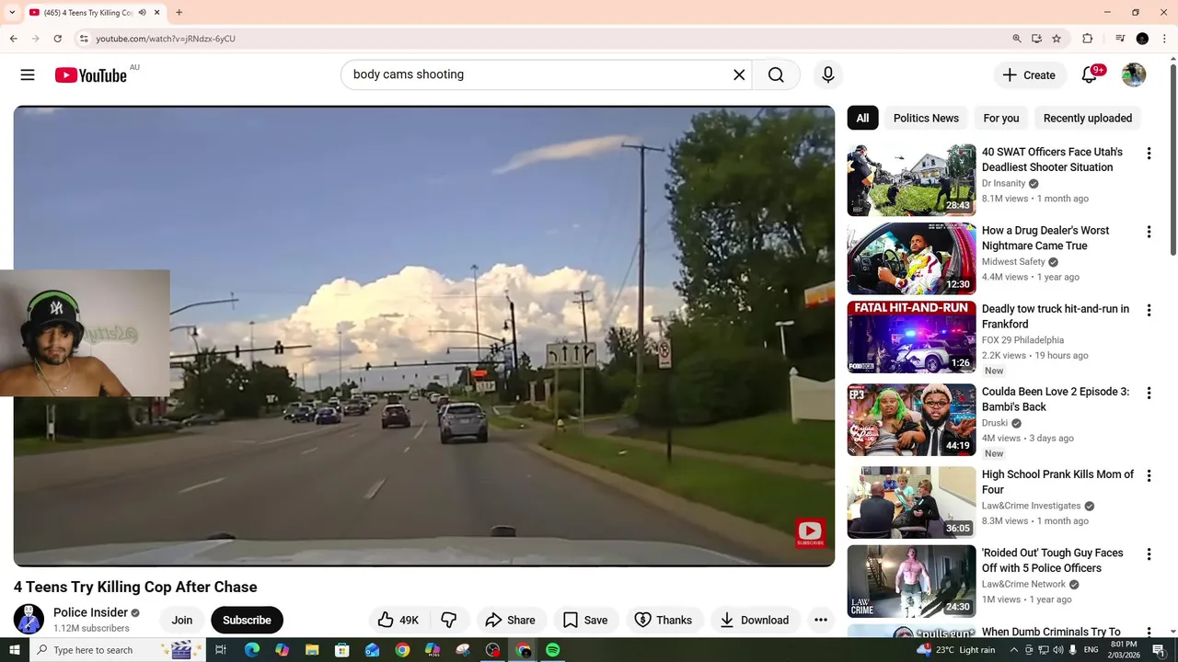Screen dimensions: 1178x662
Task: Open a new browser tab
Action: pos(179,13)
